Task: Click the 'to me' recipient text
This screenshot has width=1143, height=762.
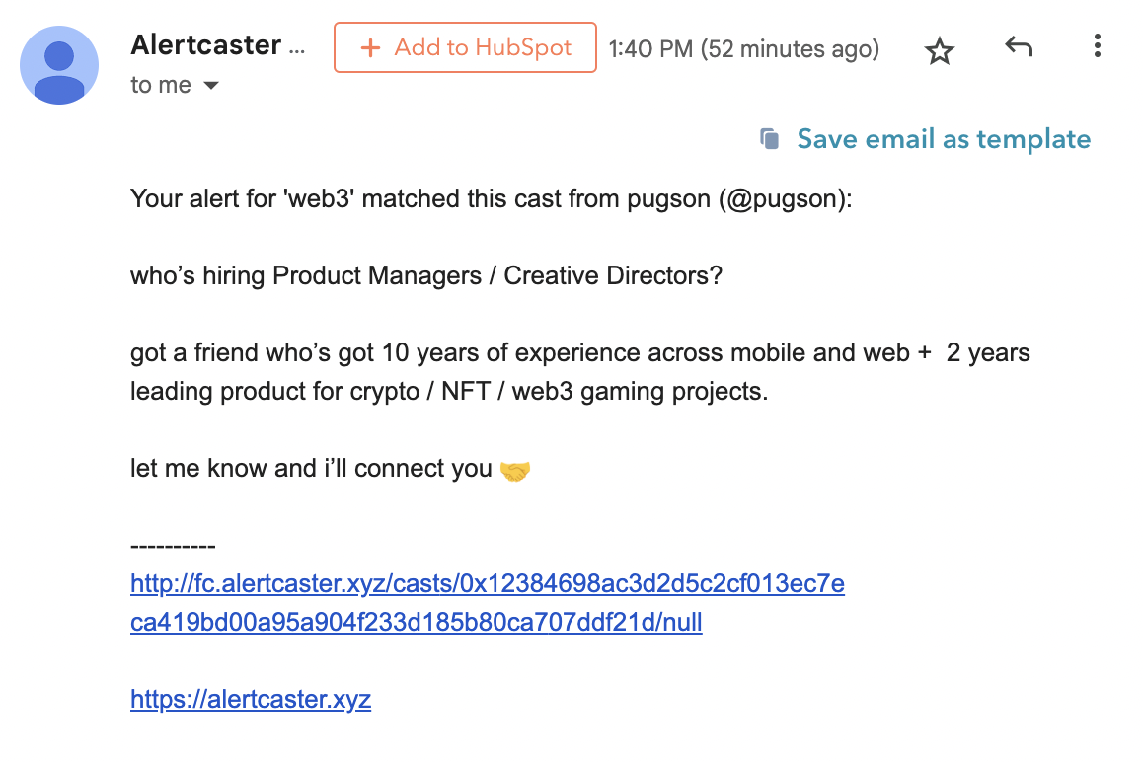Action: (x=160, y=86)
